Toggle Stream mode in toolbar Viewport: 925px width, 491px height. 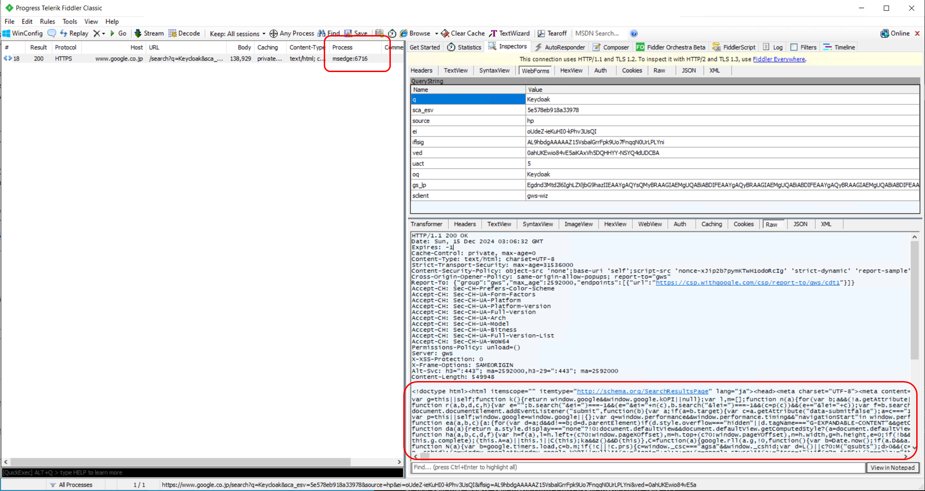point(149,33)
